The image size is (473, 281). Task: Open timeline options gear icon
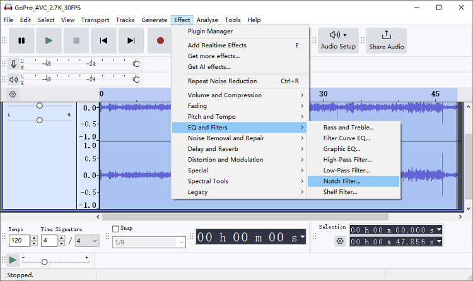(13, 94)
